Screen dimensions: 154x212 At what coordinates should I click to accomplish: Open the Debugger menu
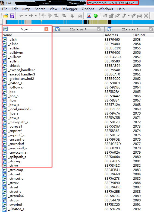tap(70, 9)
